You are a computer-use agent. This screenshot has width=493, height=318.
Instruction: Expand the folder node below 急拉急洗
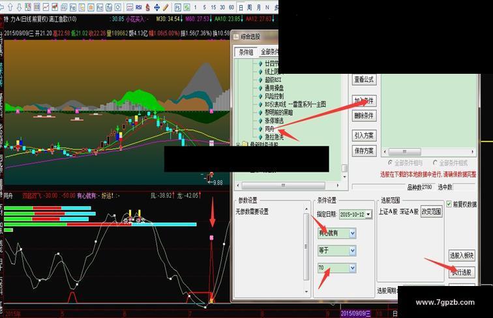click(238, 145)
